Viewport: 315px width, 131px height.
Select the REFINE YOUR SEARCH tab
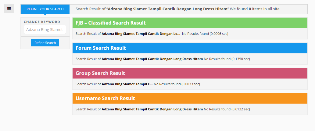(x=45, y=9)
